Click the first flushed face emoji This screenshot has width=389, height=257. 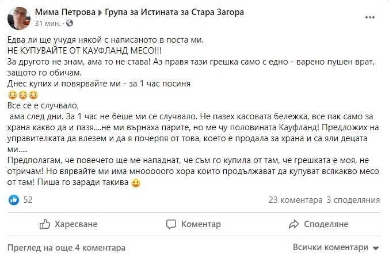[x=13, y=94]
